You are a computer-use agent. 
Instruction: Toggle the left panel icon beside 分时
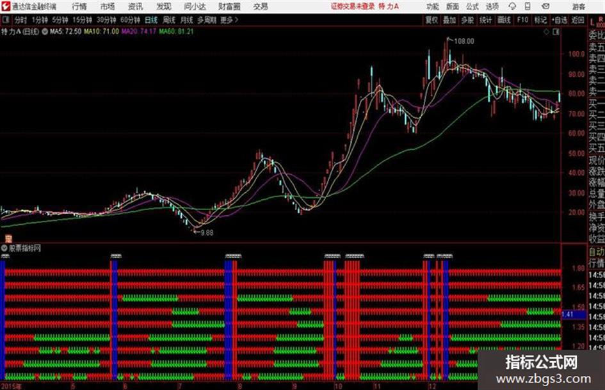[5, 20]
